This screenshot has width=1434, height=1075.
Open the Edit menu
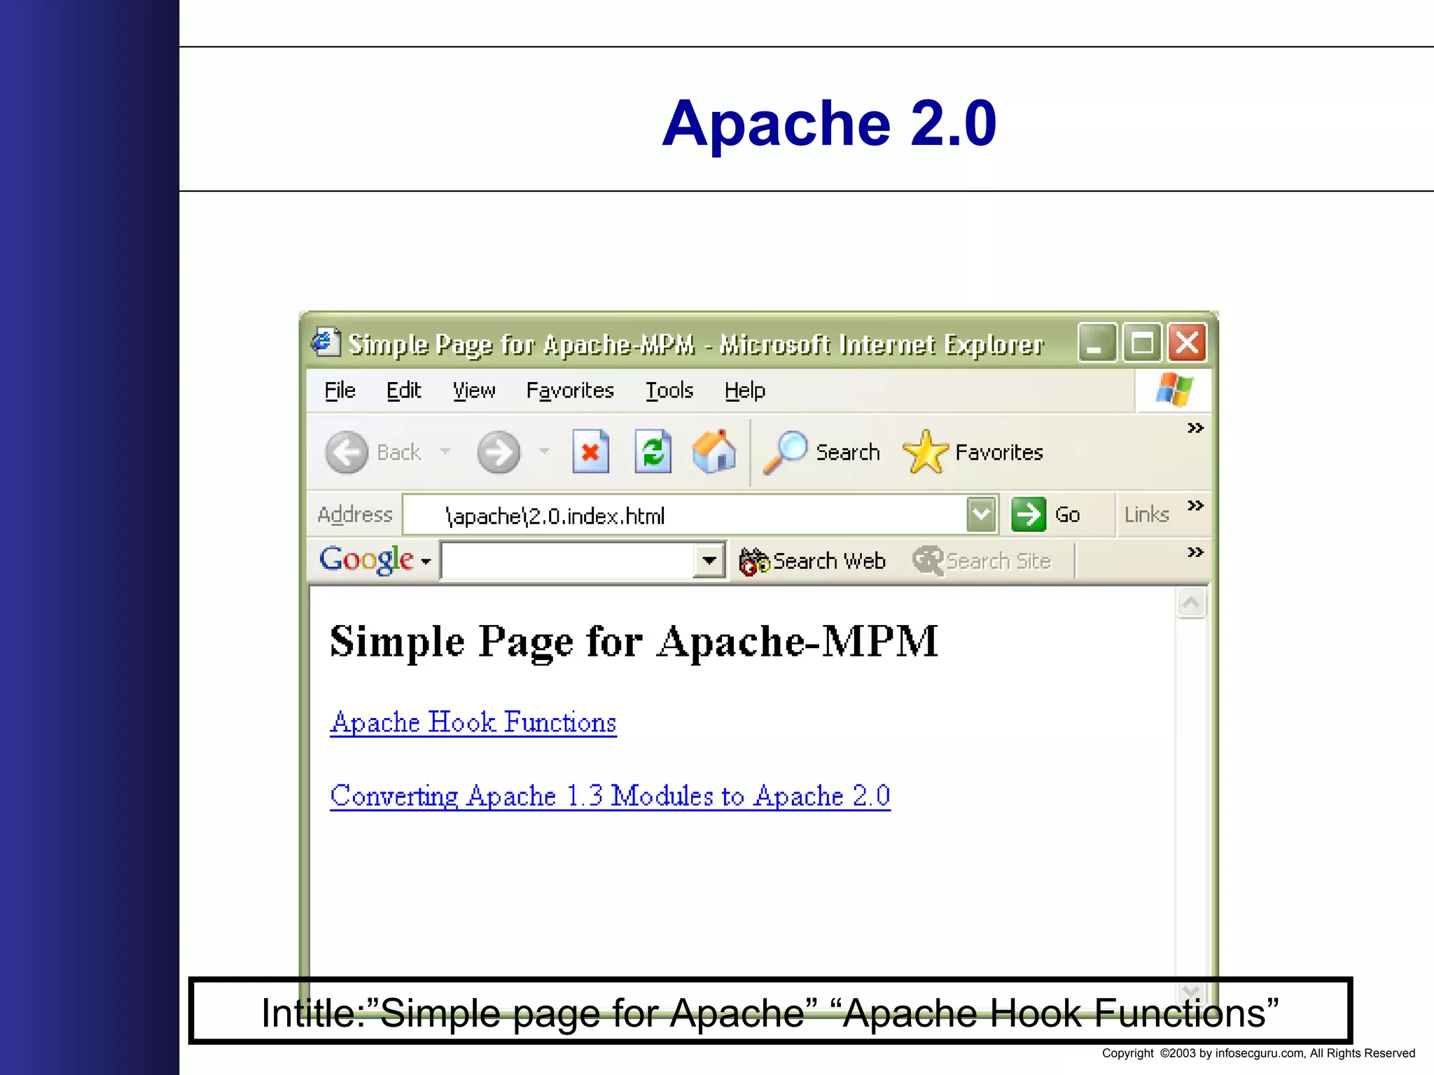(404, 391)
